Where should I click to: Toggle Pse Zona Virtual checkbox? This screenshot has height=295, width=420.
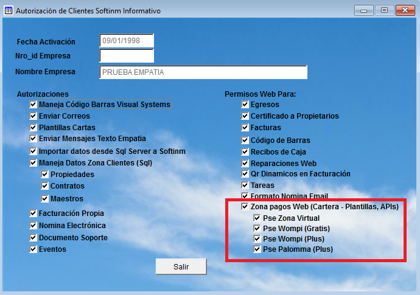[x=257, y=218]
